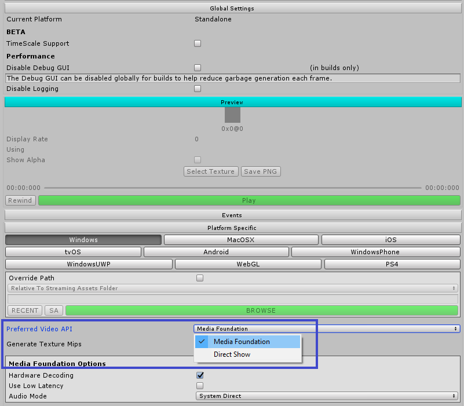Click the RECENT button
Image resolution: width=464 pixels, height=406 pixels.
(x=24, y=310)
